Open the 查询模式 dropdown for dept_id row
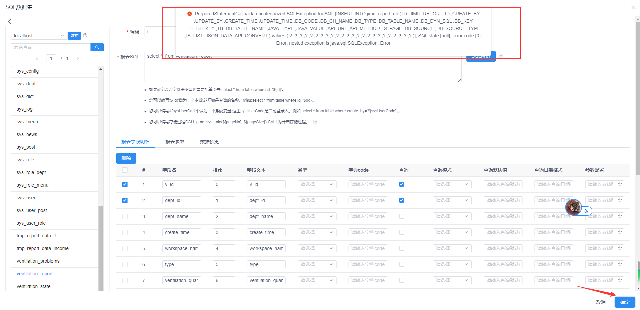 click(x=452, y=200)
